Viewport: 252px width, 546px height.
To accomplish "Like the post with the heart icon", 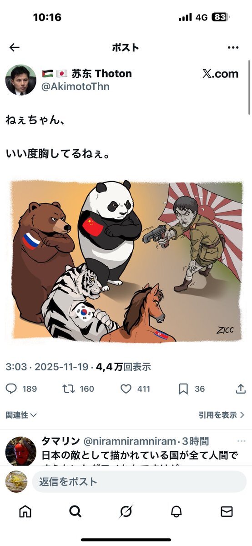I will [126, 389].
